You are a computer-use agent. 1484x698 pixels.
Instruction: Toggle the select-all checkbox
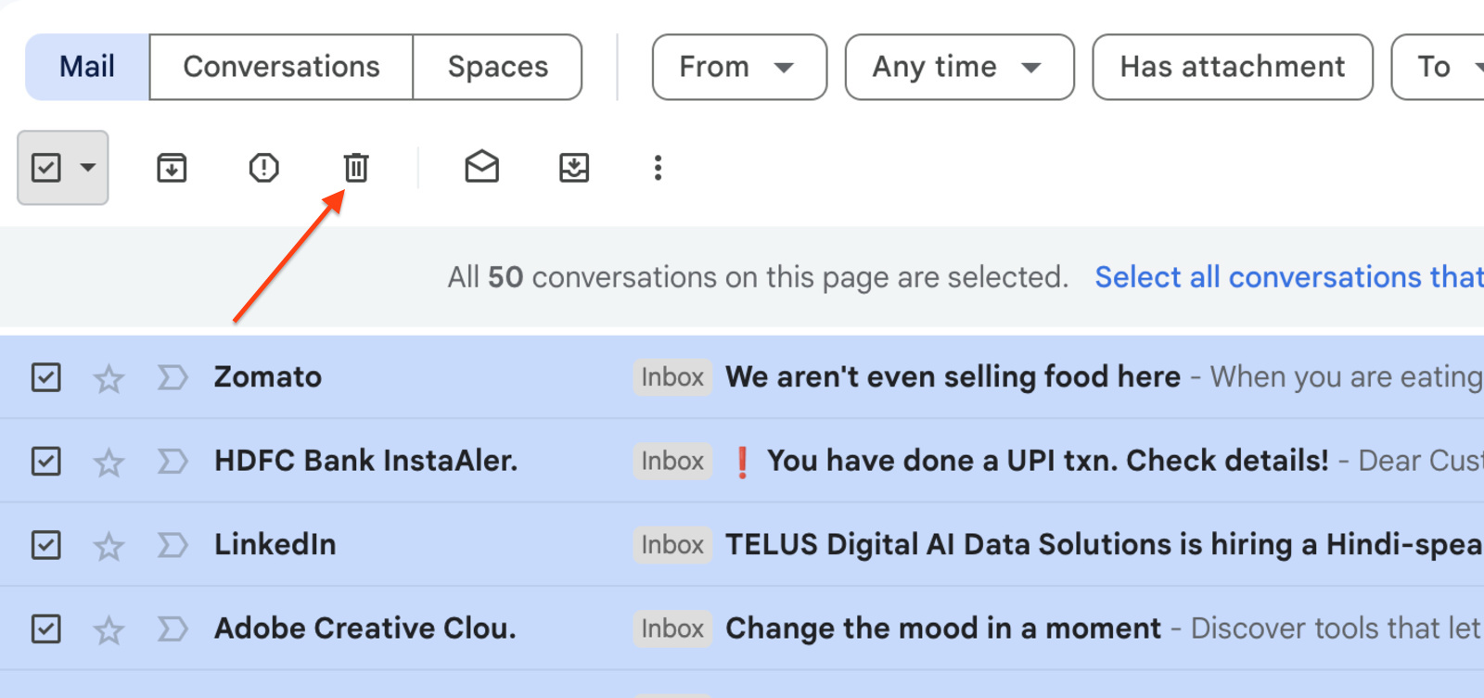coord(48,168)
